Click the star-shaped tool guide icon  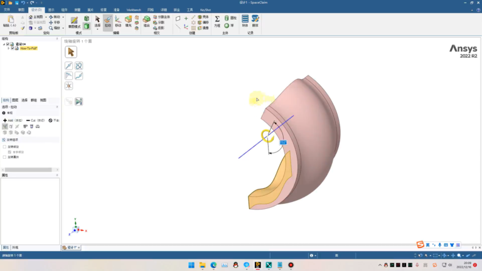tap(69, 86)
